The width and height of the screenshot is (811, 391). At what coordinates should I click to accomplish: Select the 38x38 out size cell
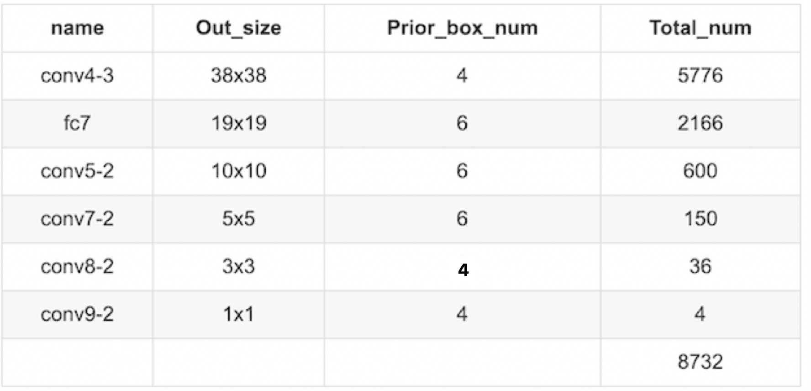pyautogui.click(x=238, y=76)
